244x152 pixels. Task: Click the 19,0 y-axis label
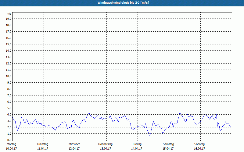(x=8, y=19)
